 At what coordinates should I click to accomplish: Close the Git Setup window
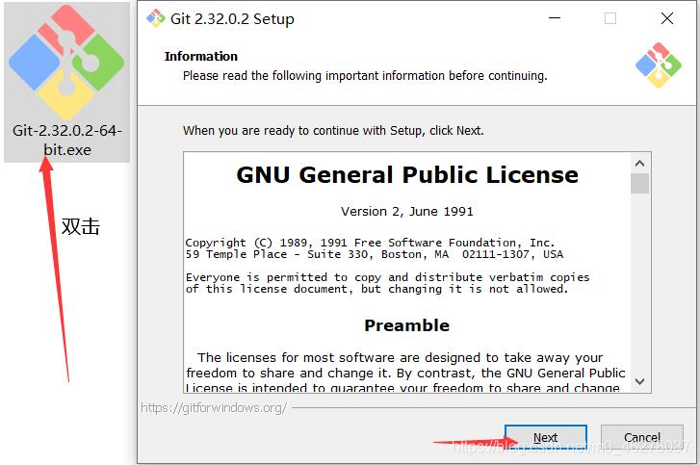pyautogui.click(x=667, y=18)
